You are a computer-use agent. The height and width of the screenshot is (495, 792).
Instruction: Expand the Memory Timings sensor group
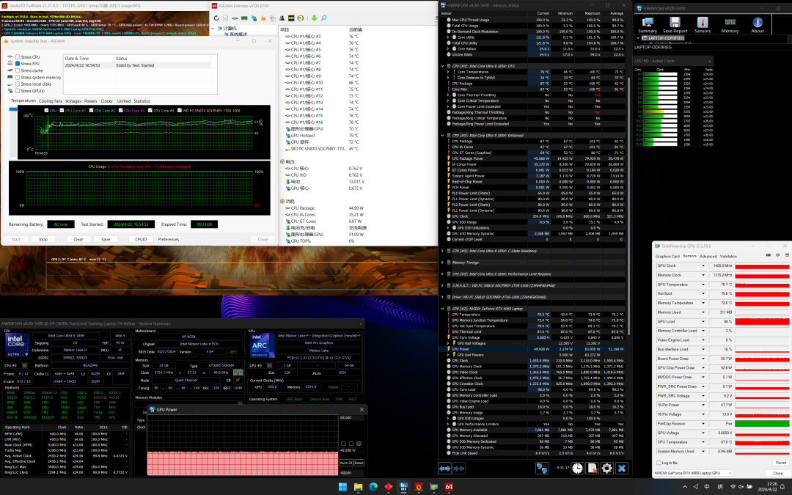[444, 262]
